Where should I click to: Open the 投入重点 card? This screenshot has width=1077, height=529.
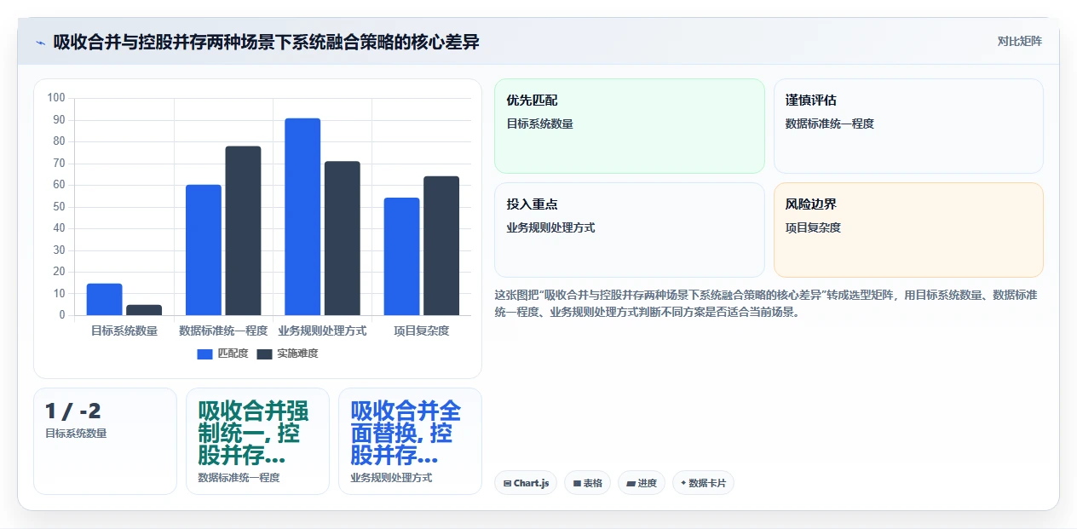click(x=630, y=230)
